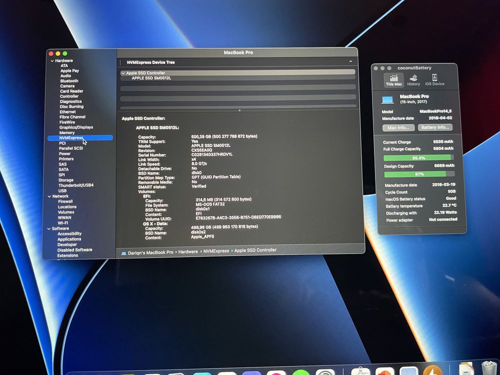The height and width of the screenshot is (375, 500).
Task: Select Thunderbolt/USB4 in the sidebar
Action: point(76,185)
